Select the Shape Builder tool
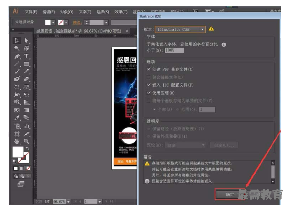285x207 pixels. tap(17, 102)
